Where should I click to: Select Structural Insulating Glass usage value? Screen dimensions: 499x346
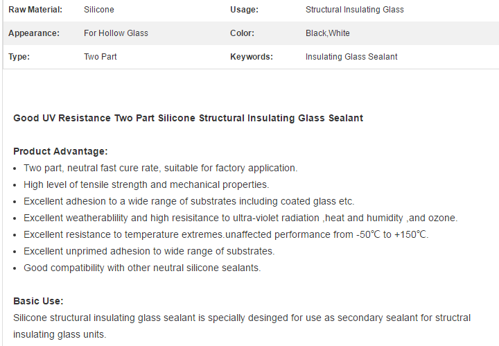[x=355, y=10]
